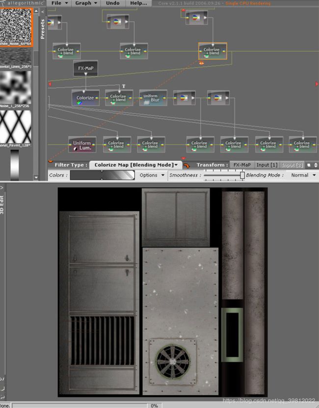Switch to the Input [2] transform tab
The height and width of the screenshot is (408, 319).
point(292,165)
